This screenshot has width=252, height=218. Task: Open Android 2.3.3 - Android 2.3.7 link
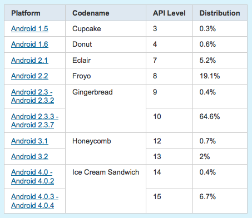click(x=34, y=121)
